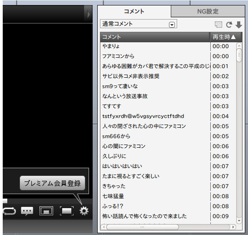
Task: Sort by the コメント column header
Action: coord(155,37)
